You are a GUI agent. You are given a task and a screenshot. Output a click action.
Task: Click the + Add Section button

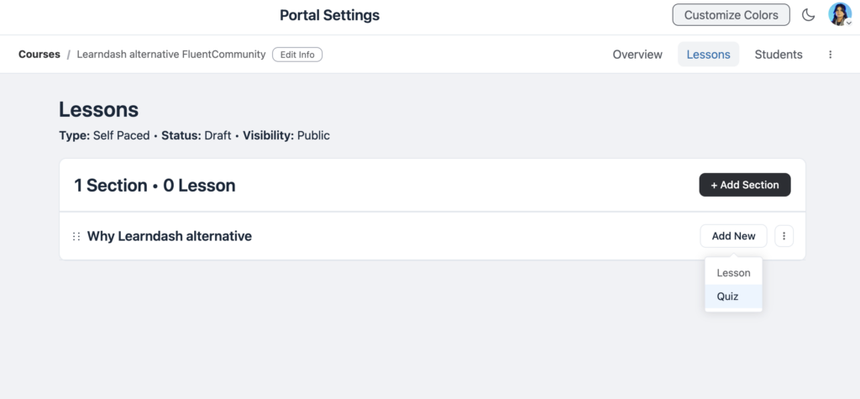point(745,185)
